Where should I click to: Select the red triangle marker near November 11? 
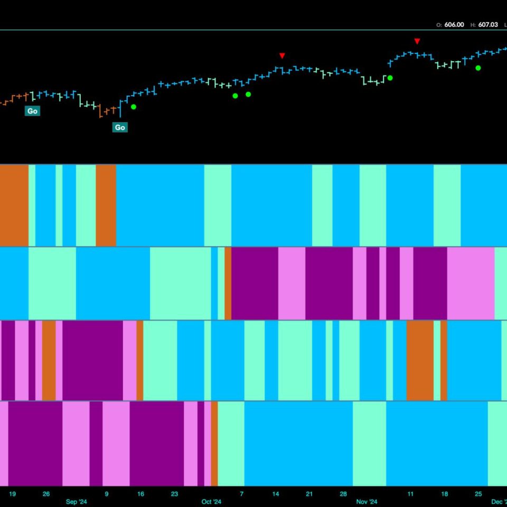(x=417, y=41)
